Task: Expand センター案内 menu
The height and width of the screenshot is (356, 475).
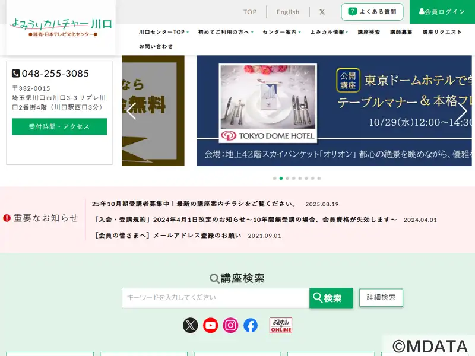Action: coord(281,32)
